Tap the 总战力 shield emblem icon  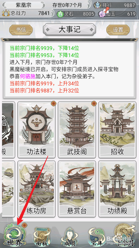(x=6, y=13)
